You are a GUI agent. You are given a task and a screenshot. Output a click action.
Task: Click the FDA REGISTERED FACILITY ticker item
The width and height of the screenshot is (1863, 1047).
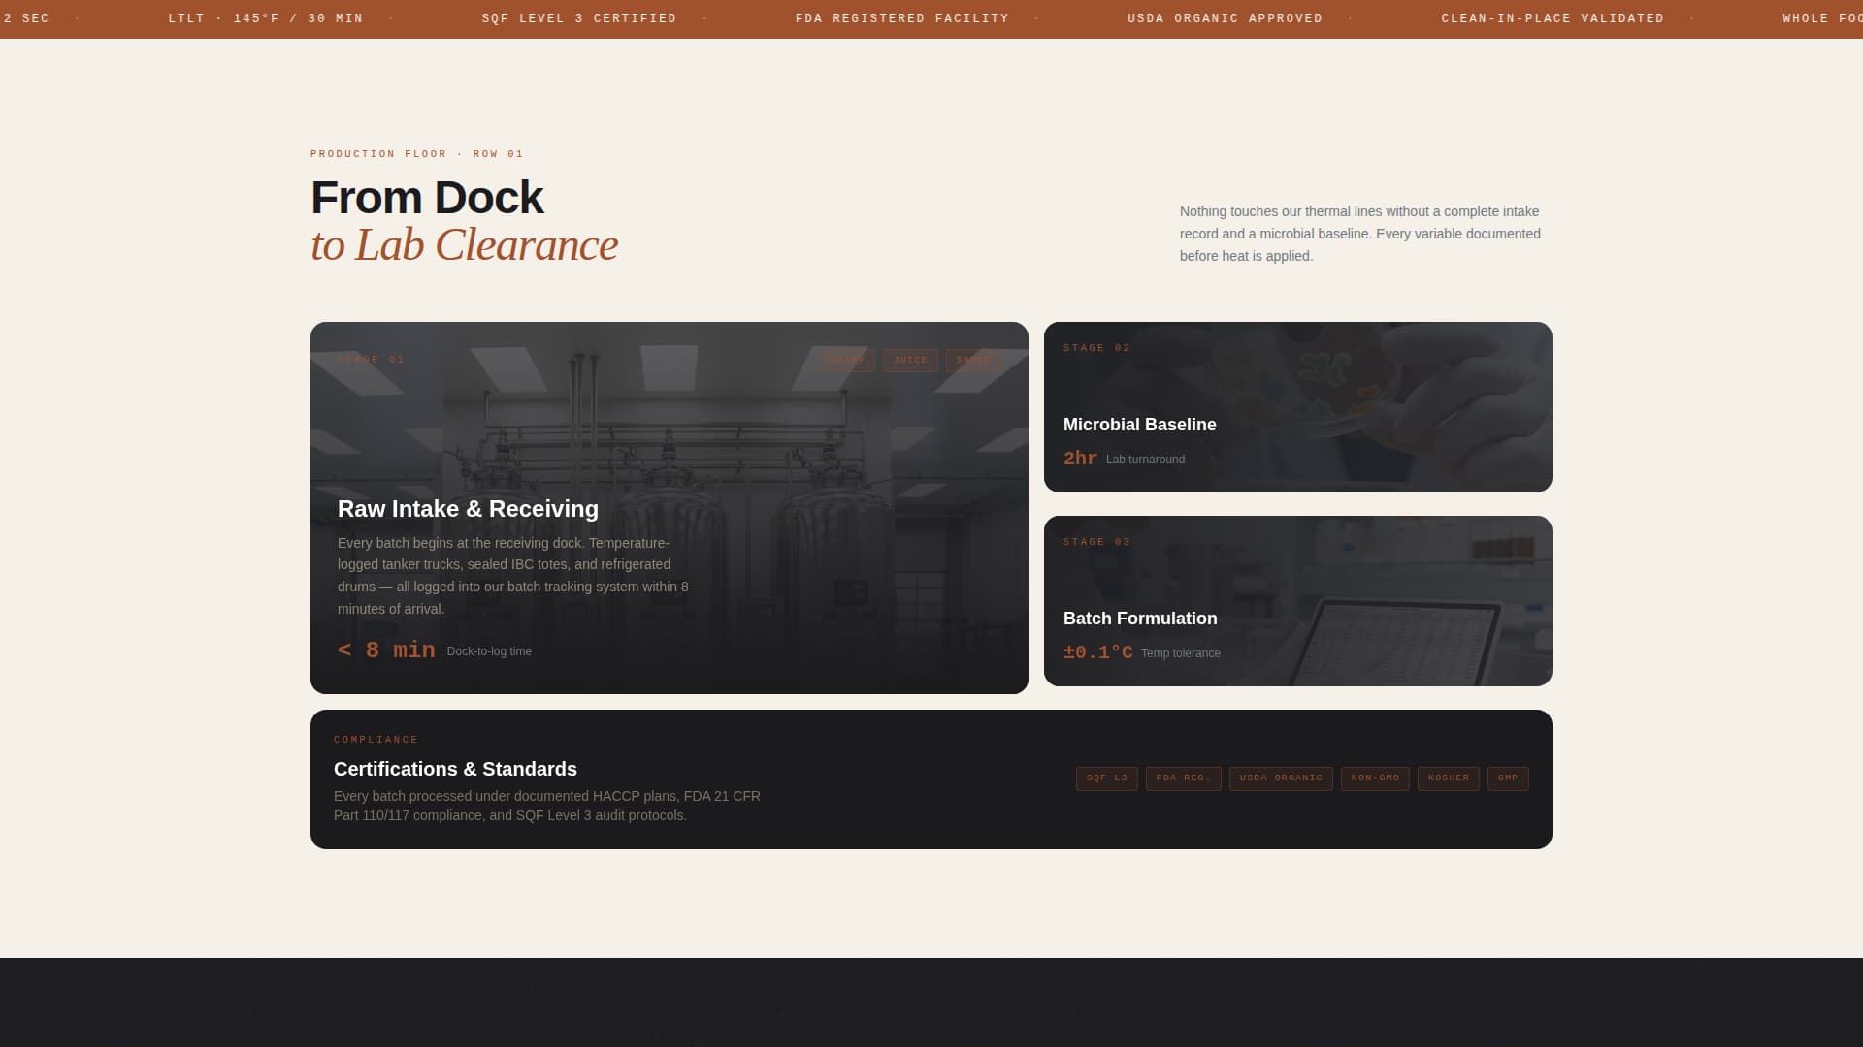[x=901, y=17]
